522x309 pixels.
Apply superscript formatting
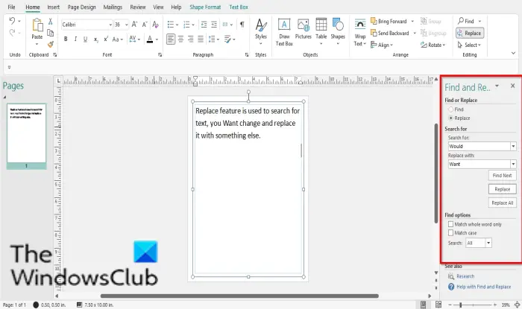tap(106, 39)
